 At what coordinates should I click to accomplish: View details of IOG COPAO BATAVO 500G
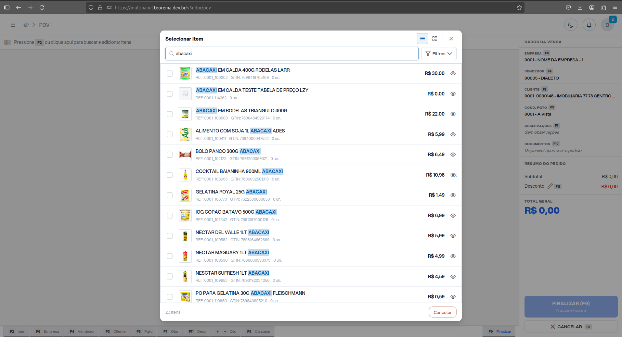coord(453,216)
